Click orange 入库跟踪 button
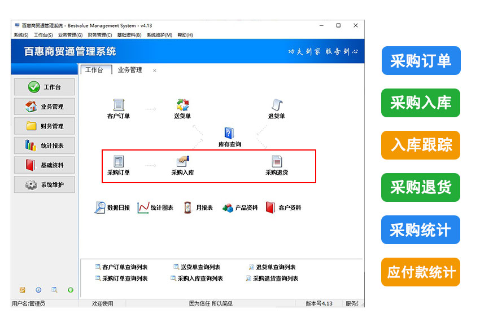 [x=421, y=145]
